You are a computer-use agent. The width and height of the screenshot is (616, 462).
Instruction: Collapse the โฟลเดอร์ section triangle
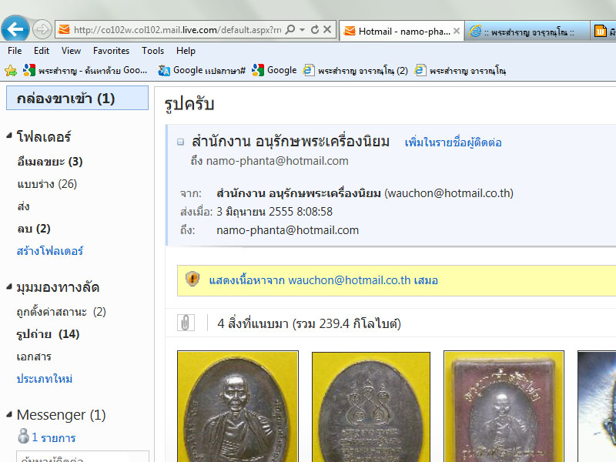pos(9,136)
